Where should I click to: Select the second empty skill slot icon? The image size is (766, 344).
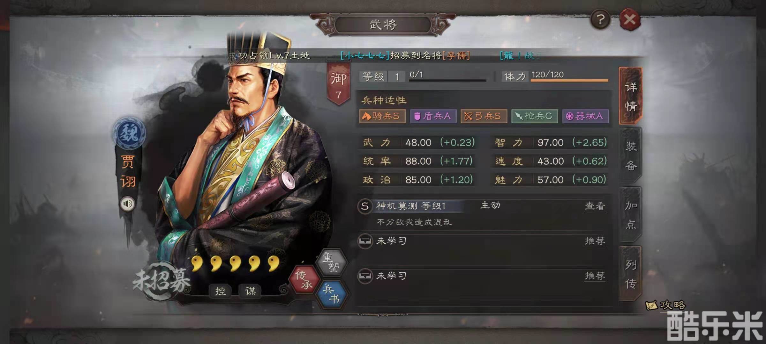(x=365, y=276)
